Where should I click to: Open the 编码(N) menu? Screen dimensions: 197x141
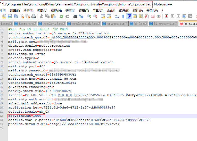click(56, 11)
